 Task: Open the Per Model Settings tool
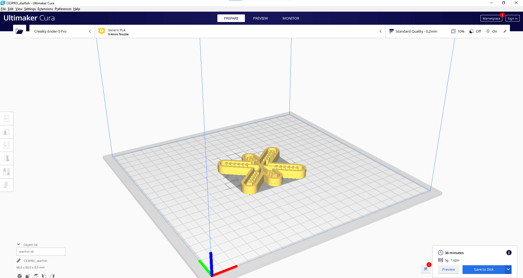tap(7, 172)
